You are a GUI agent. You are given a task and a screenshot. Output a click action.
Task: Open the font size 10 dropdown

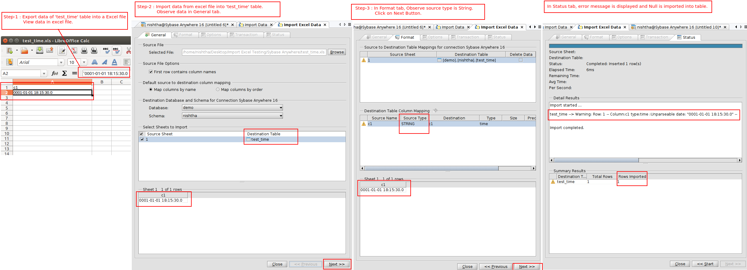pos(84,62)
